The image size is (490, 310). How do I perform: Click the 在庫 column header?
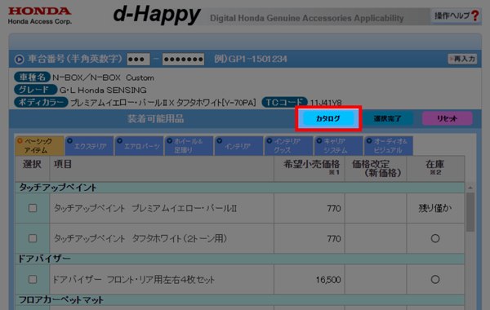[x=435, y=168]
